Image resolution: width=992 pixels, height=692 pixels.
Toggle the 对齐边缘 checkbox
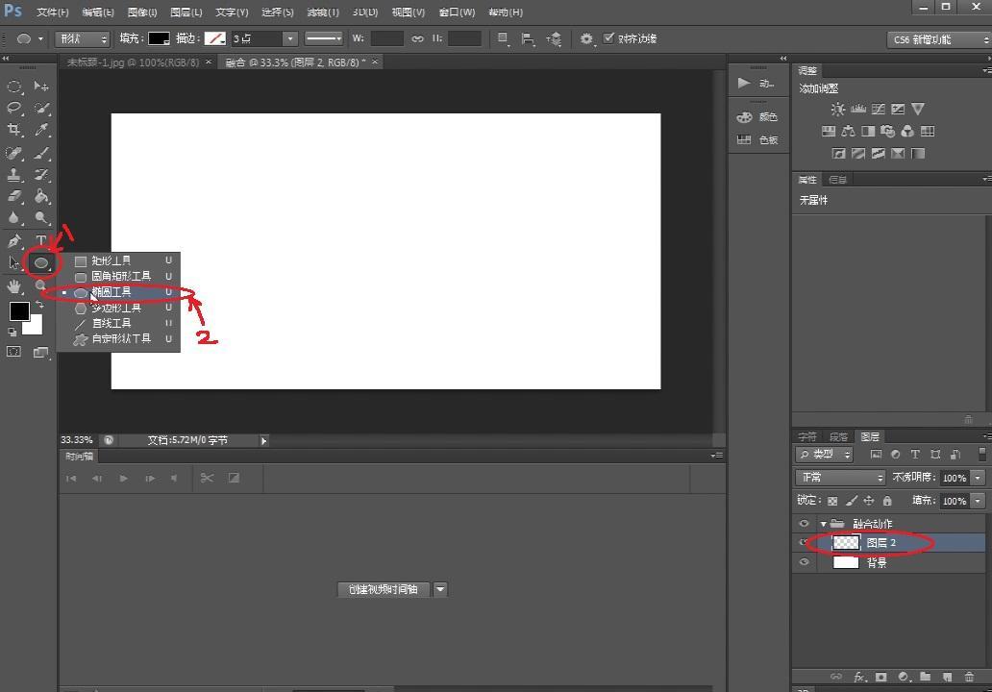(x=608, y=38)
